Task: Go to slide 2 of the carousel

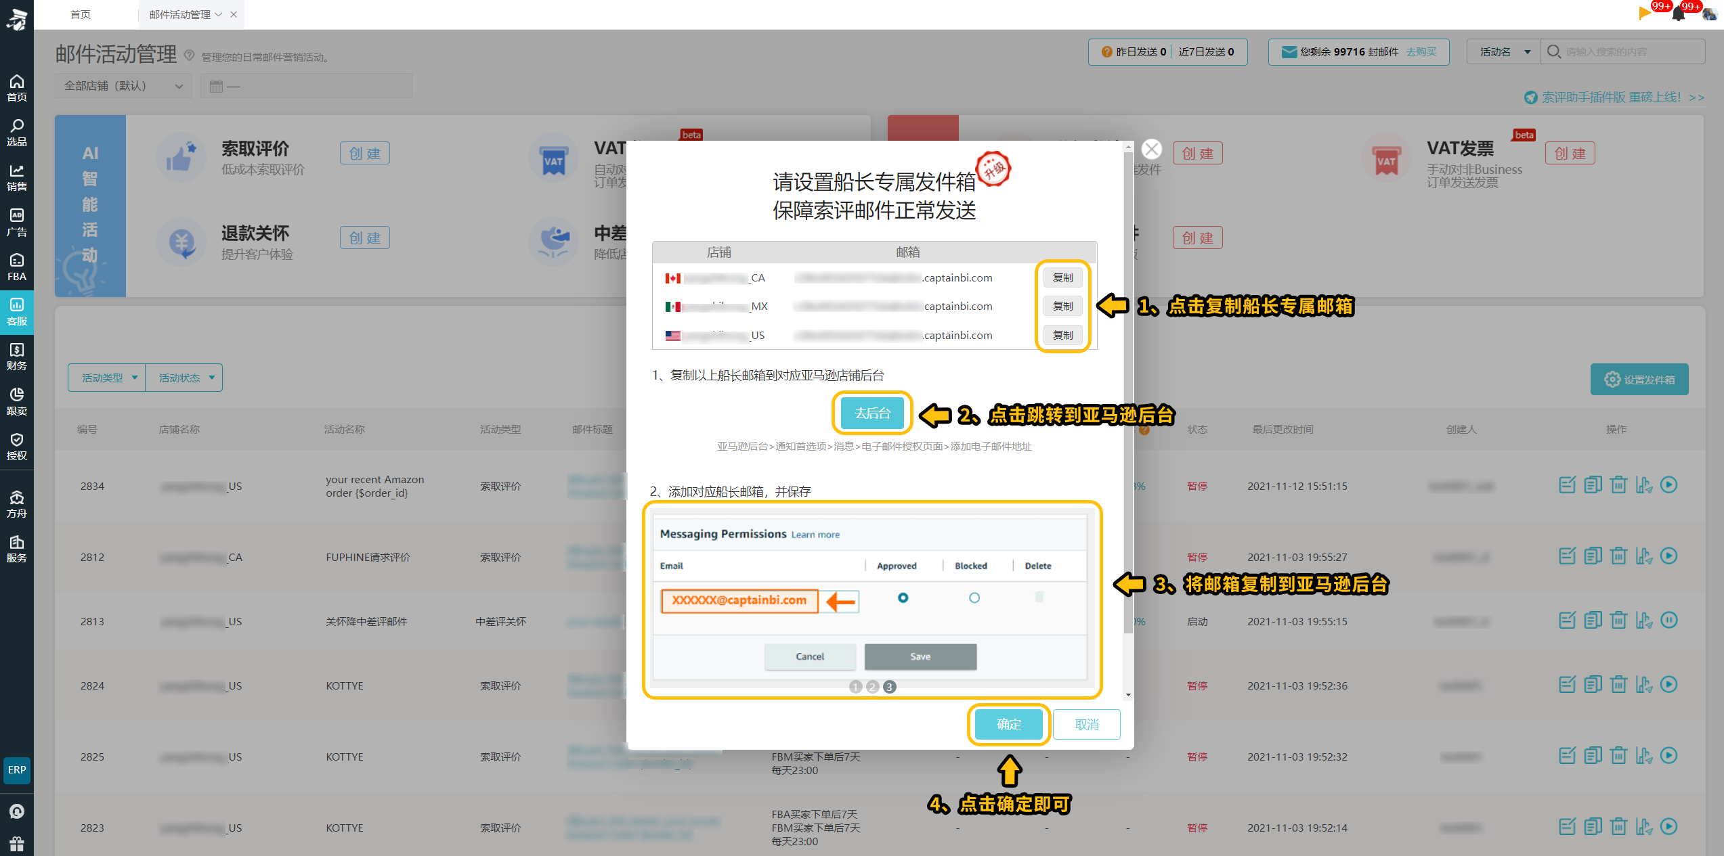Action: point(872,687)
